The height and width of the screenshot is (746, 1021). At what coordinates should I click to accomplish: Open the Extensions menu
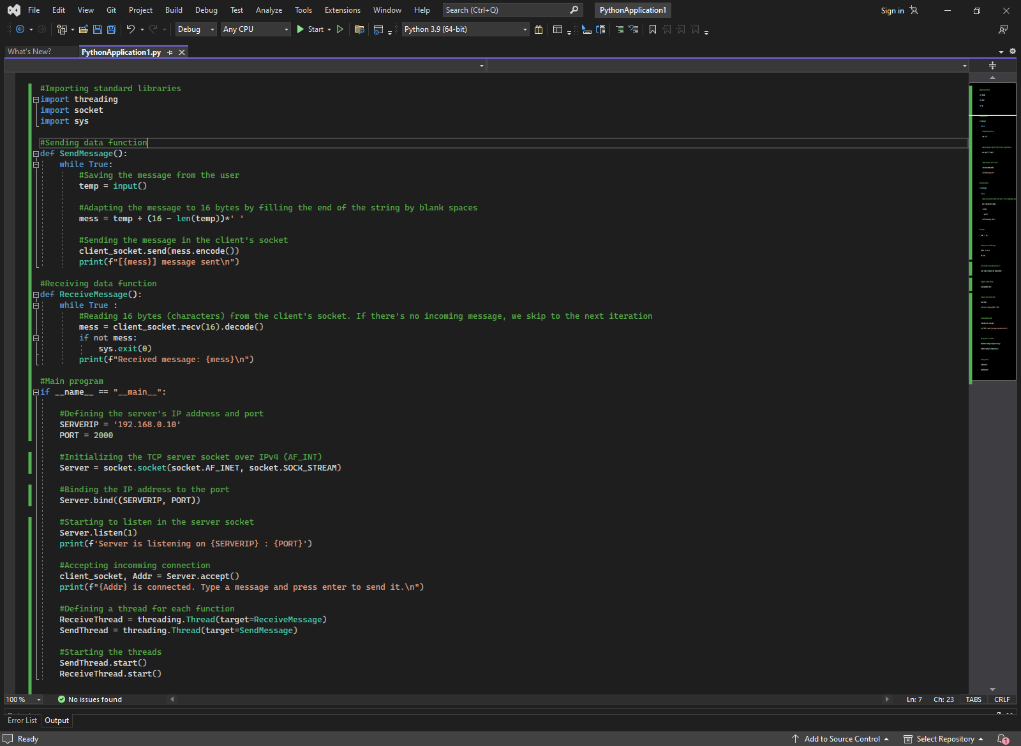342,10
